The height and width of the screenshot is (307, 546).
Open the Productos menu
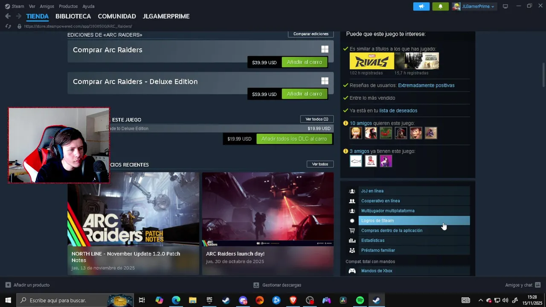point(68,6)
